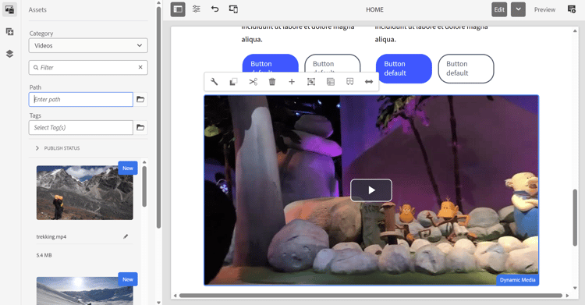Screen dimensions: 585x305
Task: Click the New badge on trekking.mp4
Action: (x=128, y=168)
